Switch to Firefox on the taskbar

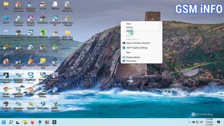tap(33, 122)
